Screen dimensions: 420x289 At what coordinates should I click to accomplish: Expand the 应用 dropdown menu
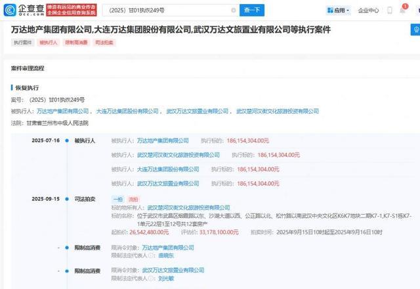pyautogui.click(x=339, y=11)
